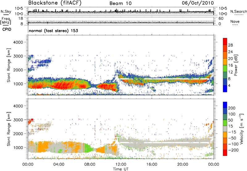Screen dimensions: 247x171
Task: Click the date 06/Oct/2010
Action: point(198,3)
